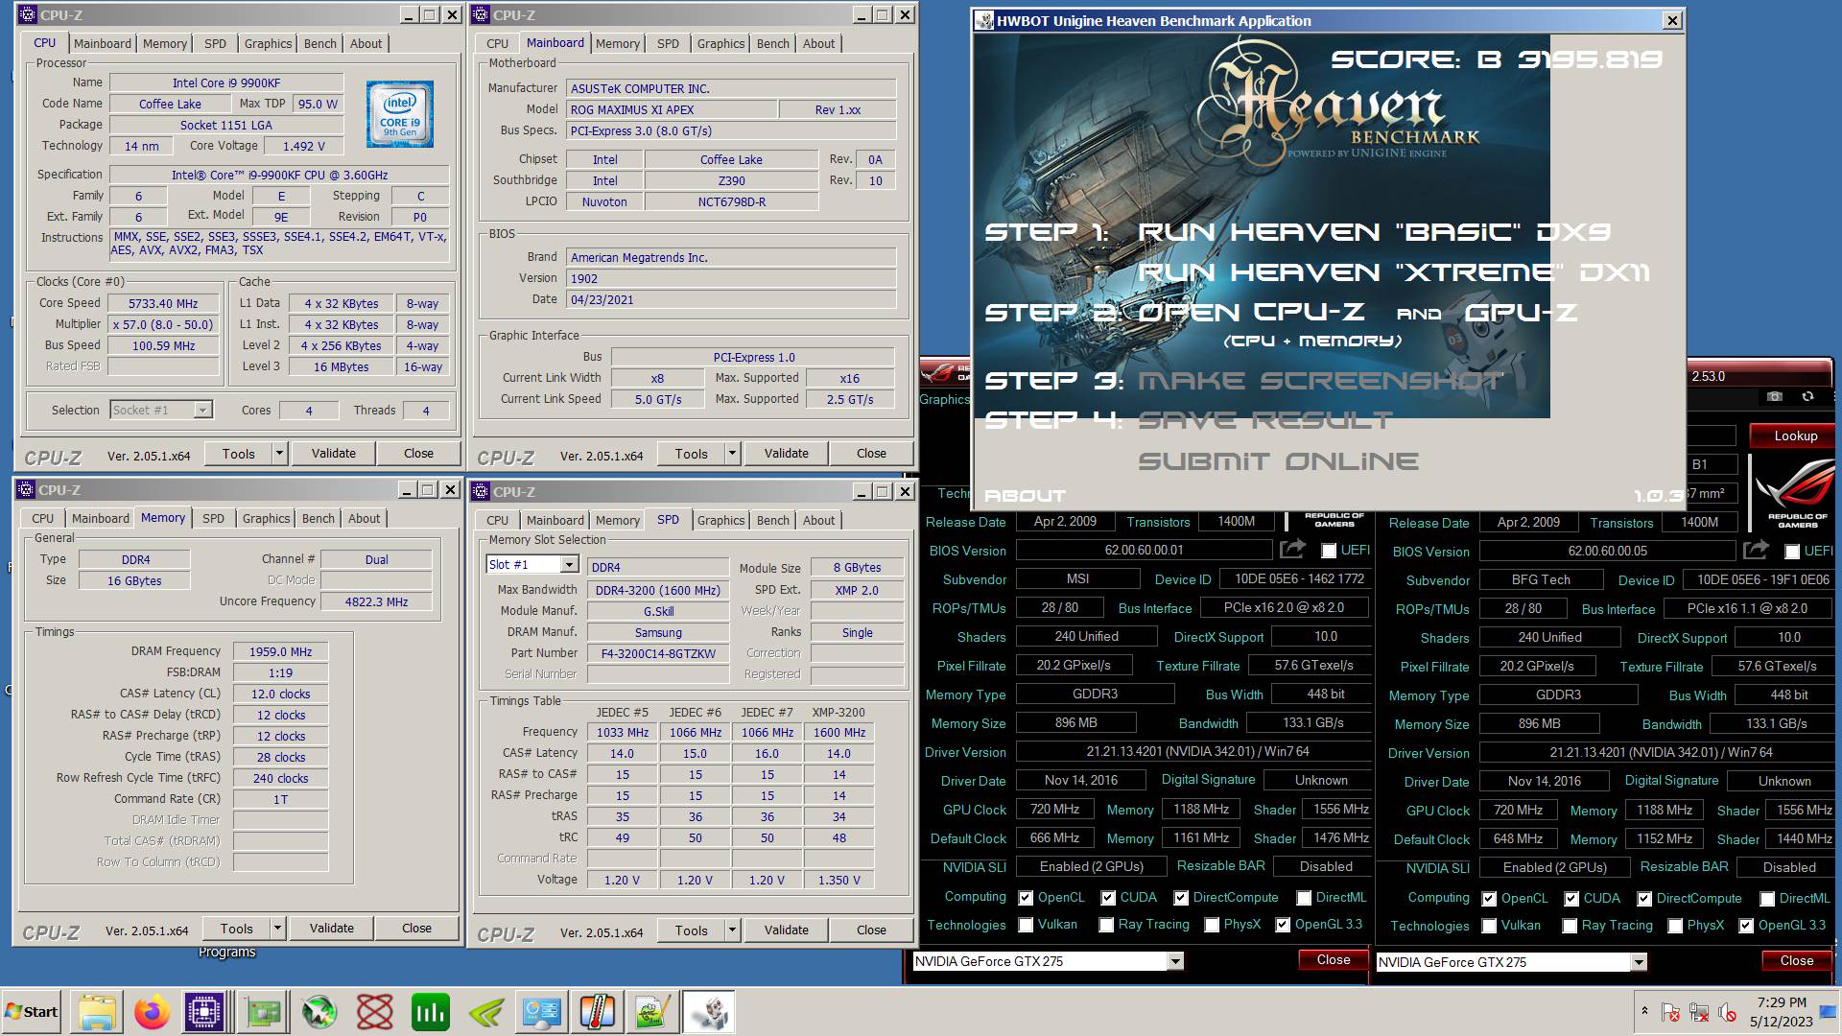This screenshot has height=1036, width=1842.
Task: Click the disconnected network tray icon
Action: click(1699, 1012)
